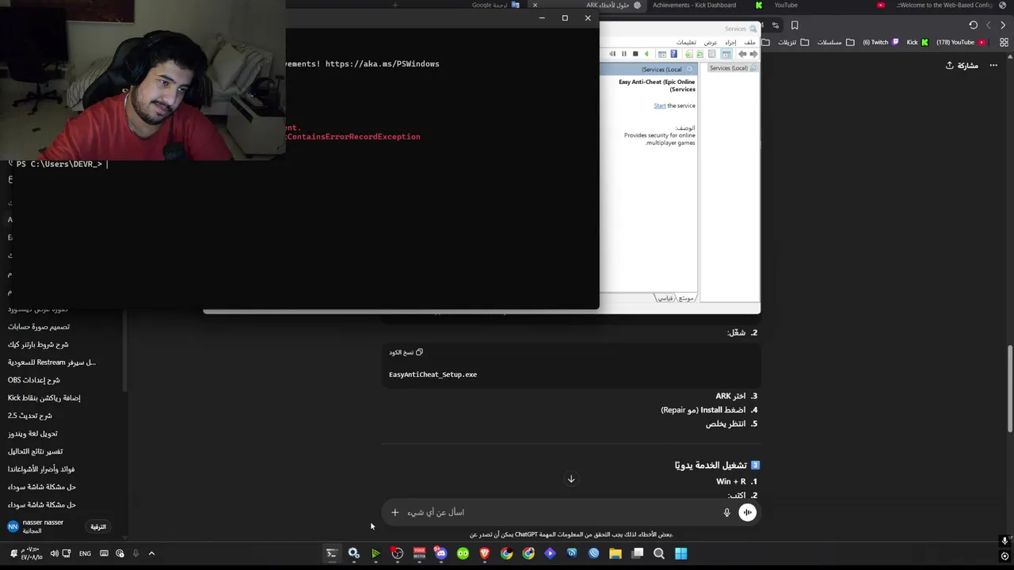Open the YouTube bookmark in bookmarks bar

coord(961,42)
